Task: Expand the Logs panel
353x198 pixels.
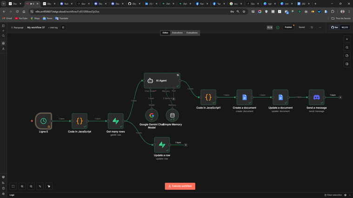Action: [12, 195]
